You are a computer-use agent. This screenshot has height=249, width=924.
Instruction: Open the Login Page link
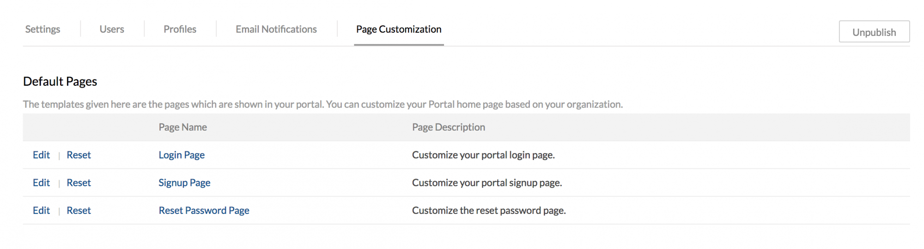coord(182,155)
